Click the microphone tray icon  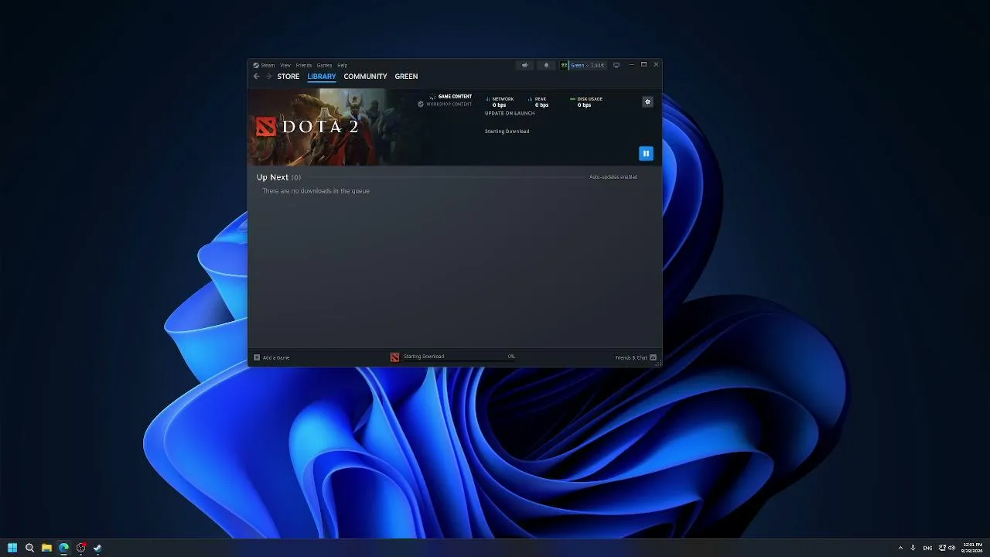[x=913, y=548]
